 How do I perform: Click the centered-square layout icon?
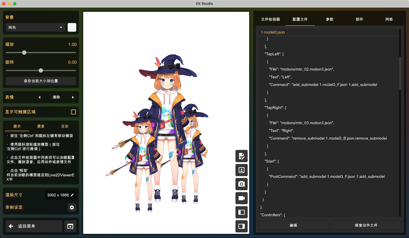(241, 212)
